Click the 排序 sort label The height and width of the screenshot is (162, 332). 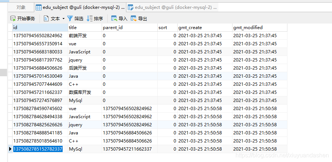[x=98, y=19]
